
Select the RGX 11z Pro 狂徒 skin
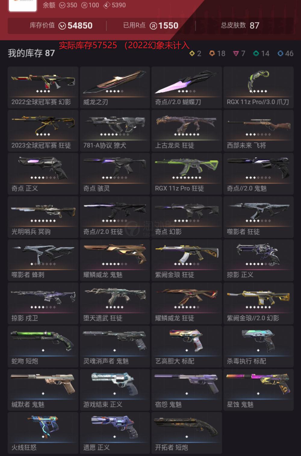coord(187,174)
